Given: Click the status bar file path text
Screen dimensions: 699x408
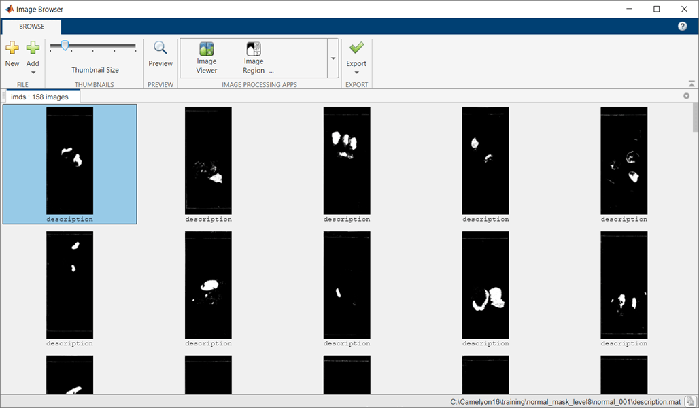Looking at the screenshot, I should click(x=565, y=402).
